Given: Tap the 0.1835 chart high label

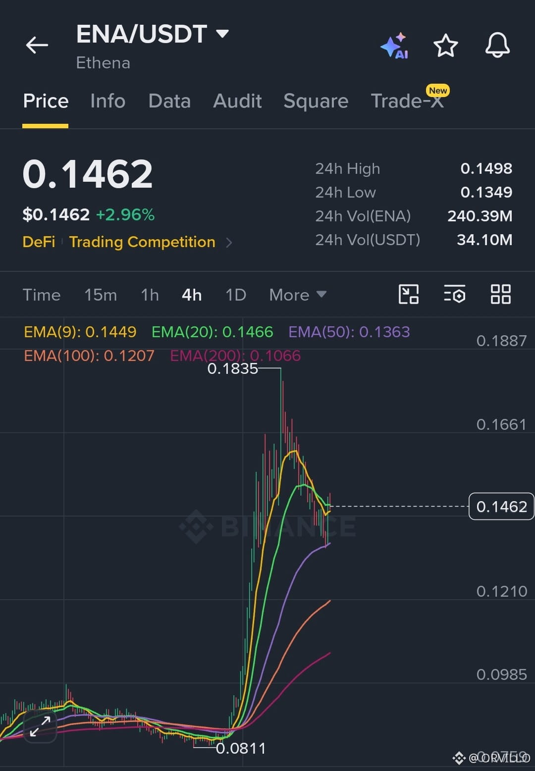Looking at the screenshot, I should pos(233,368).
